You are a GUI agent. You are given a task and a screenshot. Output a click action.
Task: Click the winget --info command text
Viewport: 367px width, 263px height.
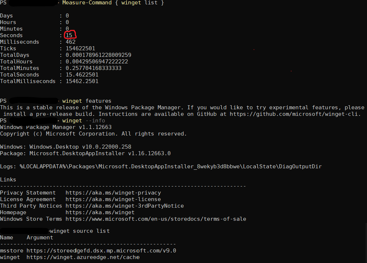click(x=84, y=120)
